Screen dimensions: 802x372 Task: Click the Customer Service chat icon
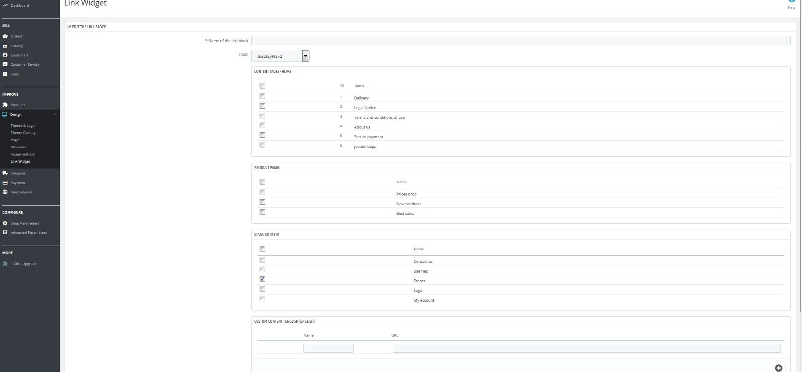coord(5,64)
